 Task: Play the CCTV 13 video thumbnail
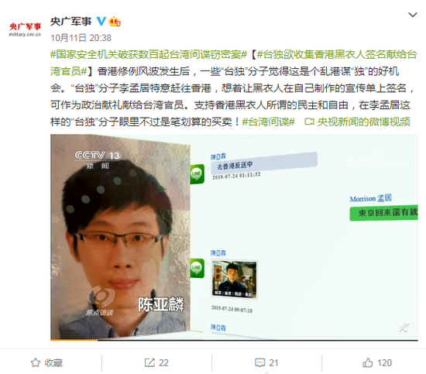click(234, 236)
